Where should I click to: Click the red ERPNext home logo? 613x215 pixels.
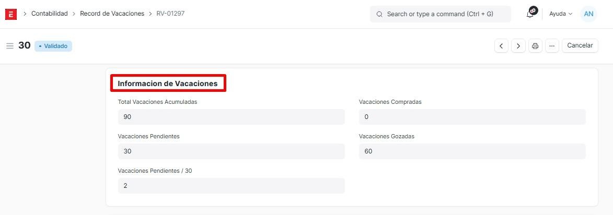tap(11, 14)
